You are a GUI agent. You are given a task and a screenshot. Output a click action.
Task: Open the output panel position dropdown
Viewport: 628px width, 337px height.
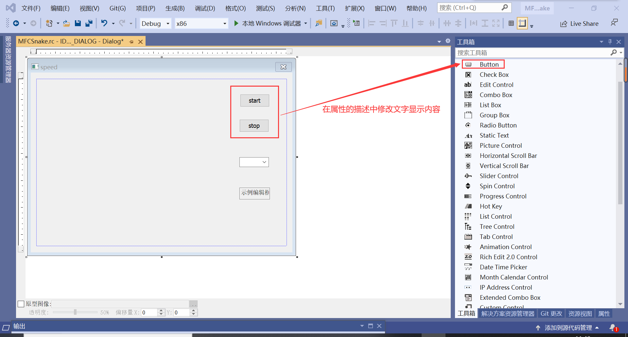coord(362,326)
